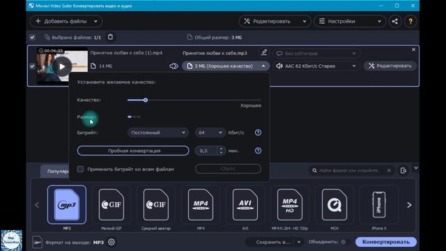
Task: Select the MOV QuickTime preset
Action: tap(334, 204)
